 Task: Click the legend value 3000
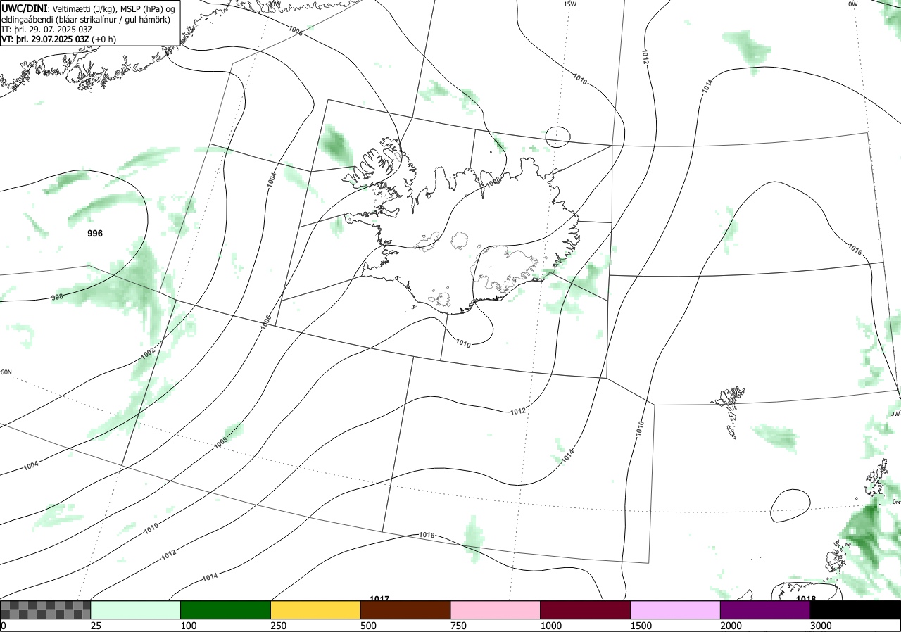[821, 626]
